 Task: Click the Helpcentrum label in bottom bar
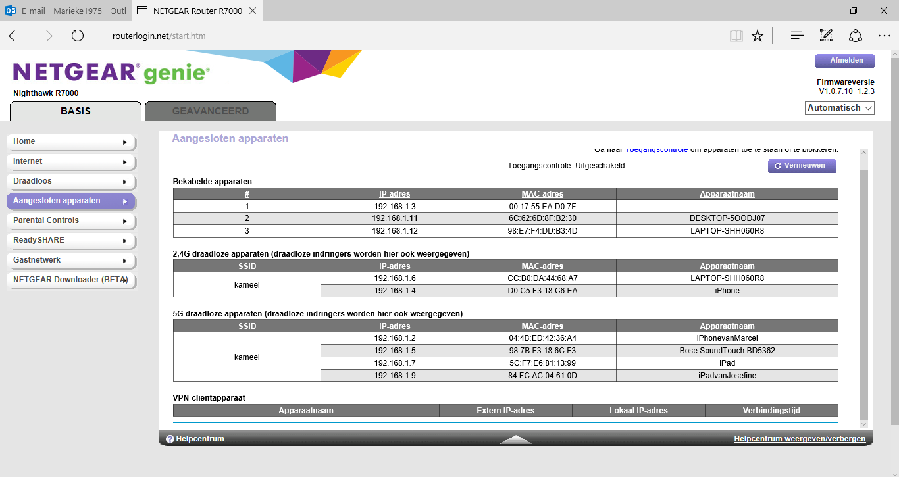[x=200, y=439]
